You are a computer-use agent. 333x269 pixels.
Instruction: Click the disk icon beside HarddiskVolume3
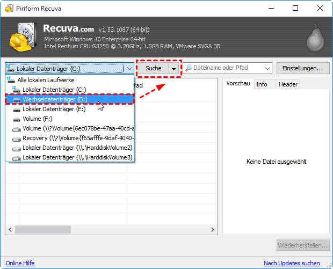coord(17,158)
